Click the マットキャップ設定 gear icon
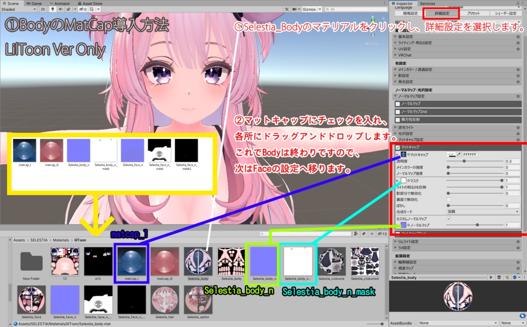This screenshot has width=527, height=327. (517, 140)
